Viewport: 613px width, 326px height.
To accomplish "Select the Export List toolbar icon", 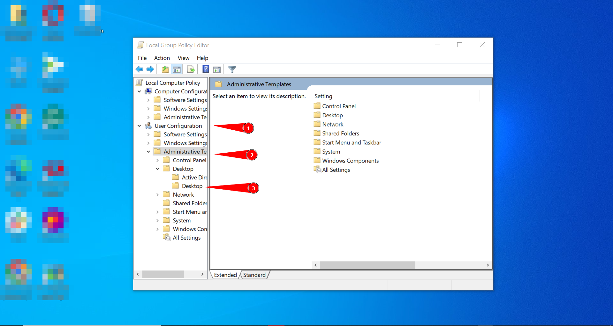I will (191, 69).
